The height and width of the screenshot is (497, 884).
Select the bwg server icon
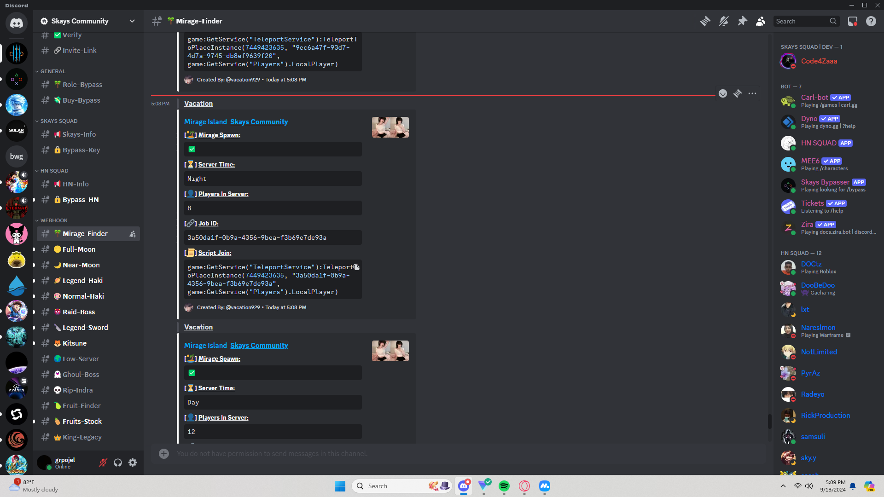coord(17,156)
